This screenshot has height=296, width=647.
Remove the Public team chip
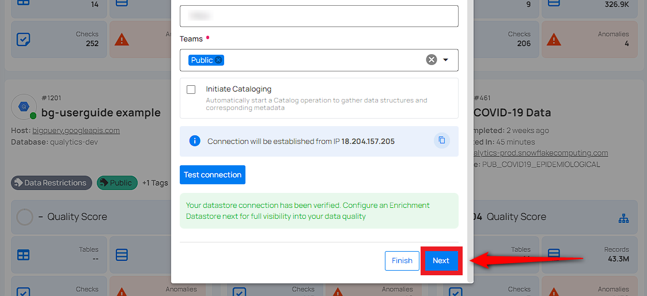point(219,60)
